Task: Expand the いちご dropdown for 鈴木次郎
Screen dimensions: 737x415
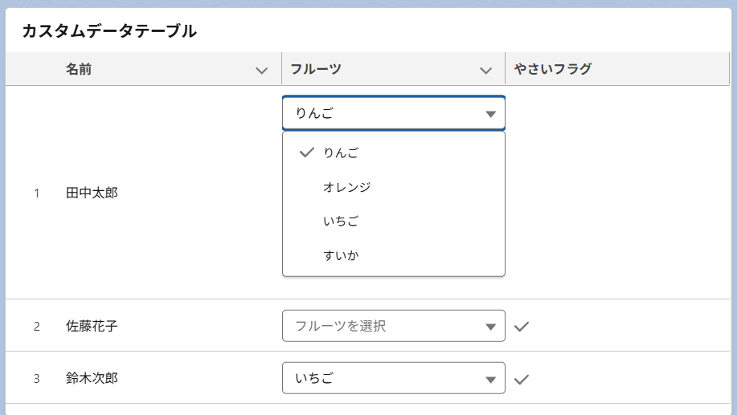Action: coord(393,378)
